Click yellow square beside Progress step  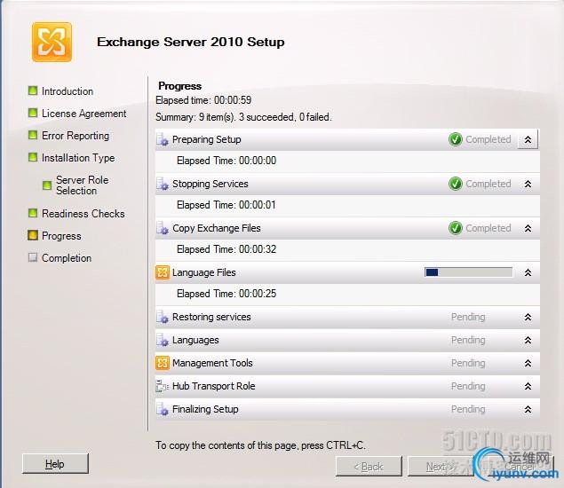(x=33, y=235)
